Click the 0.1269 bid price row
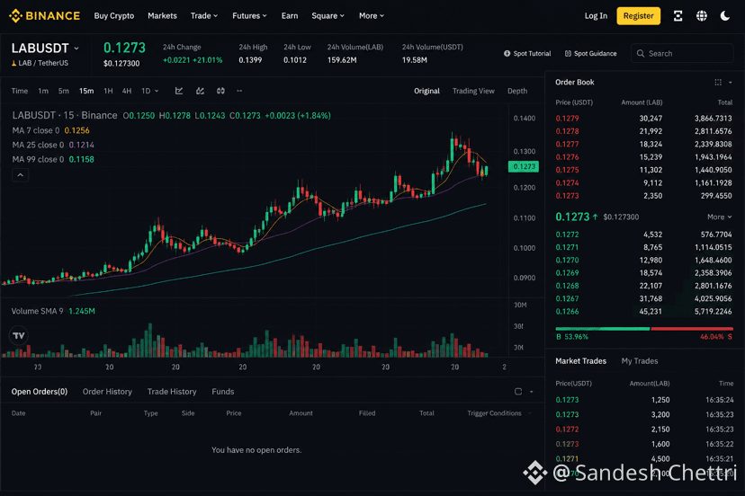Viewport: 745px width, 496px height. pos(644,273)
